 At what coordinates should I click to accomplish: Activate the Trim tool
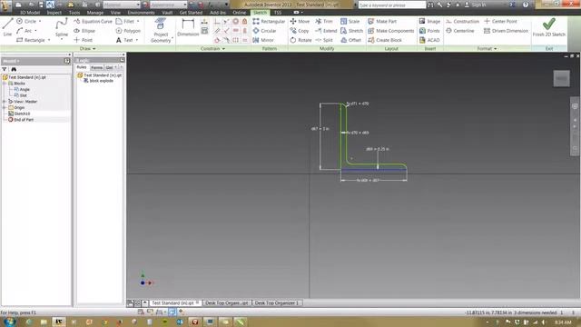[x=324, y=22]
